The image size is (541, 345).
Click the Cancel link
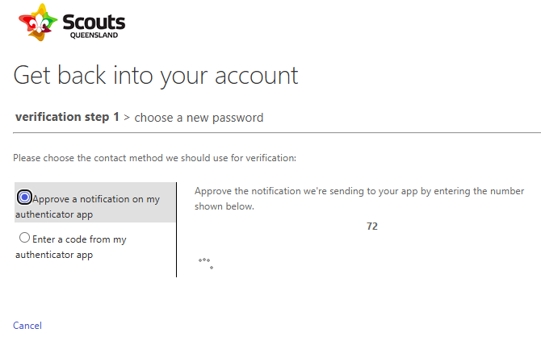pyautogui.click(x=27, y=326)
